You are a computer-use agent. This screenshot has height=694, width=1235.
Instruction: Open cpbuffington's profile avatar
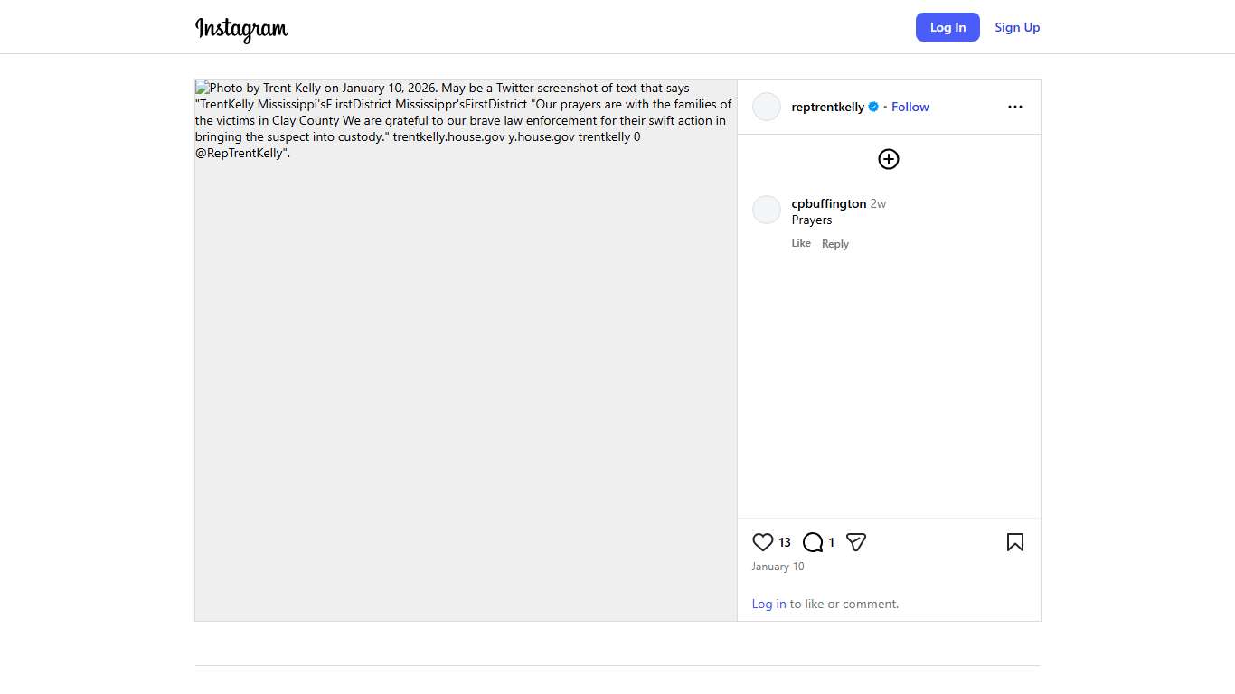[x=767, y=210]
